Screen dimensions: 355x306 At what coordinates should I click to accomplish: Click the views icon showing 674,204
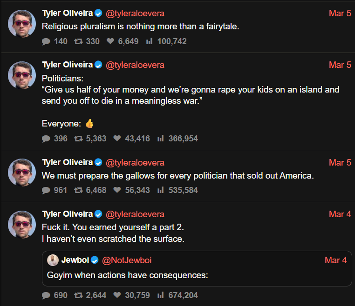pyautogui.click(x=161, y=295)
